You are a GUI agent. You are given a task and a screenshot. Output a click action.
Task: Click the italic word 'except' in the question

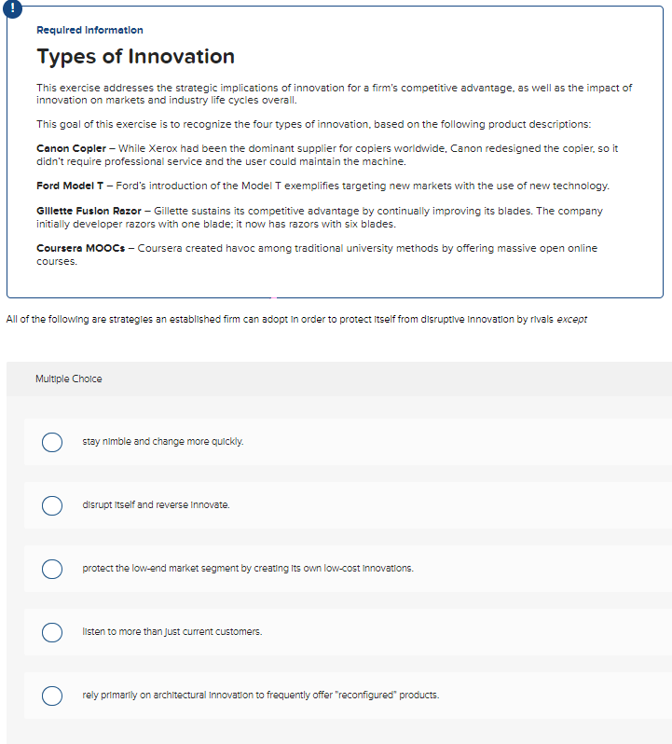(x=572, y=320)
